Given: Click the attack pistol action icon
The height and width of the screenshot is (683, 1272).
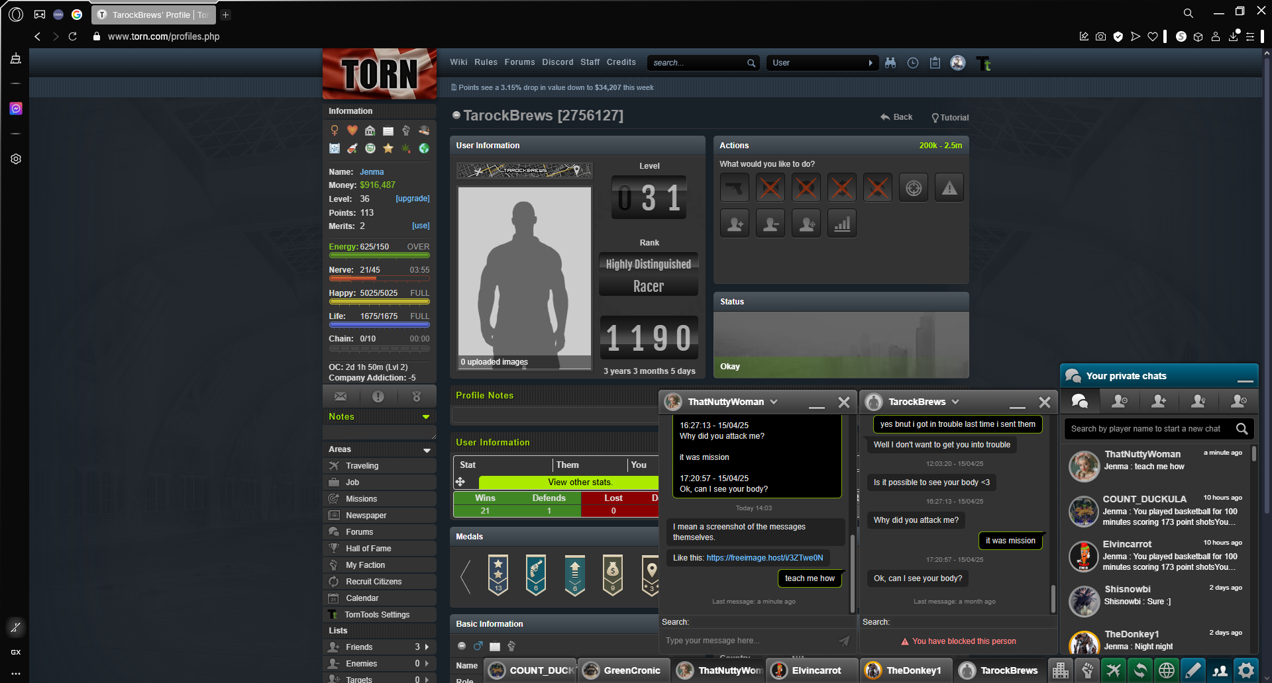Looking at the screenshot, I should pos(735,188).
